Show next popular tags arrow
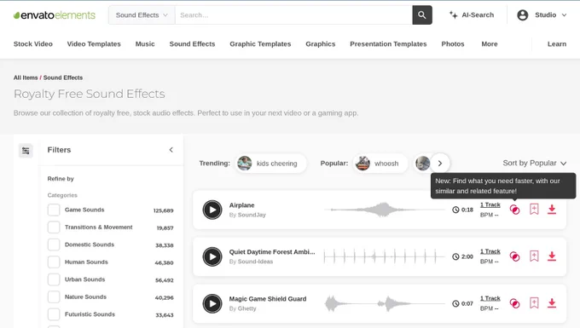Image resolution: width=580 pixels, height=328 pixels. coord(440,164)
